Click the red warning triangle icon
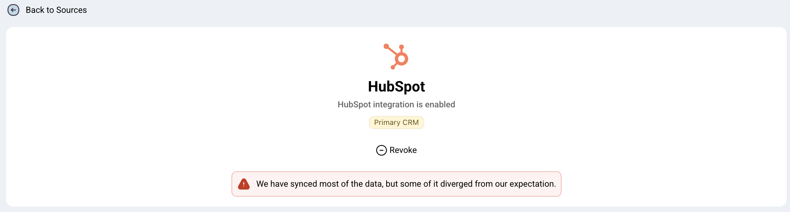 pos(244,184)
